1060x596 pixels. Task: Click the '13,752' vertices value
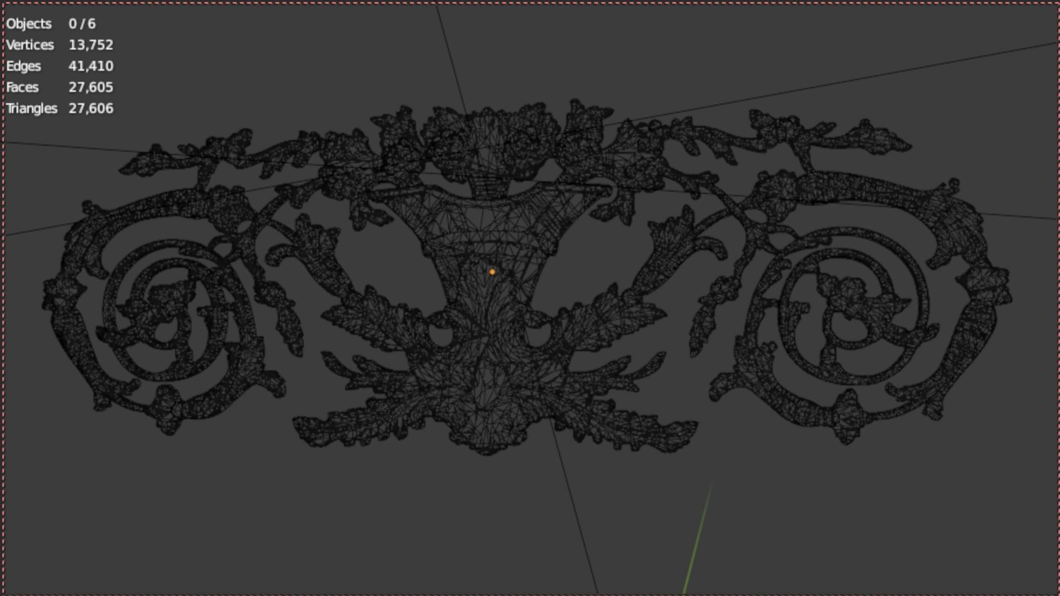pyautogui.click(x=91, y=45)
